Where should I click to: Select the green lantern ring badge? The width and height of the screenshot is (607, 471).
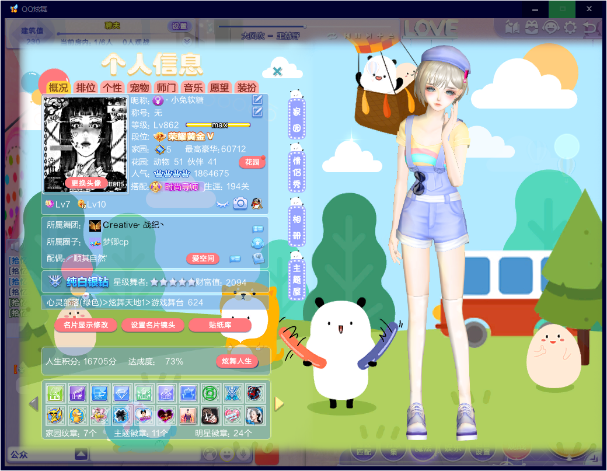pos(211,393)
